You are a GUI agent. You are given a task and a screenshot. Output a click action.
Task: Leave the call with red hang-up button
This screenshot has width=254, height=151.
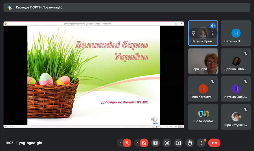[214, 143]
